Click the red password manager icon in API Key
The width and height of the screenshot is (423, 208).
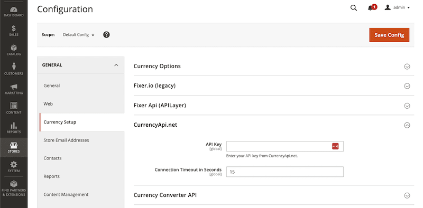(x=335, y=146)
